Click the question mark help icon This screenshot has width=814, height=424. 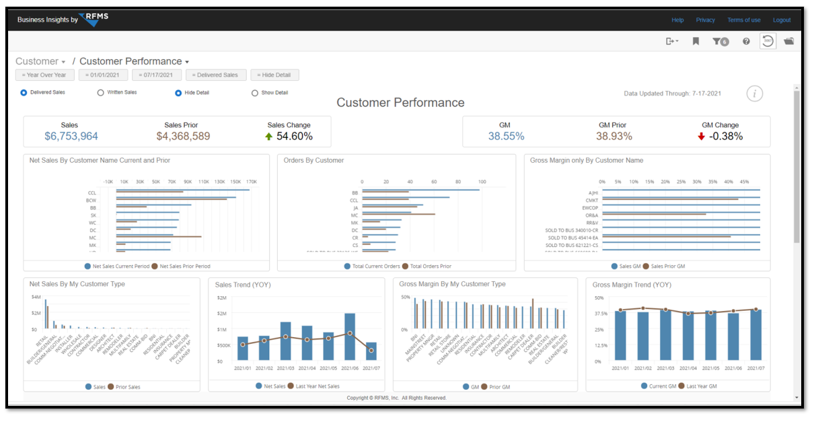(x=746, y=42)
